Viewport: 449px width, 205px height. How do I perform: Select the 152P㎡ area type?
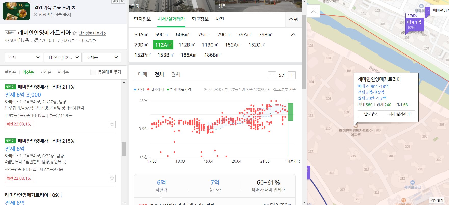click(x=143, y=55)
